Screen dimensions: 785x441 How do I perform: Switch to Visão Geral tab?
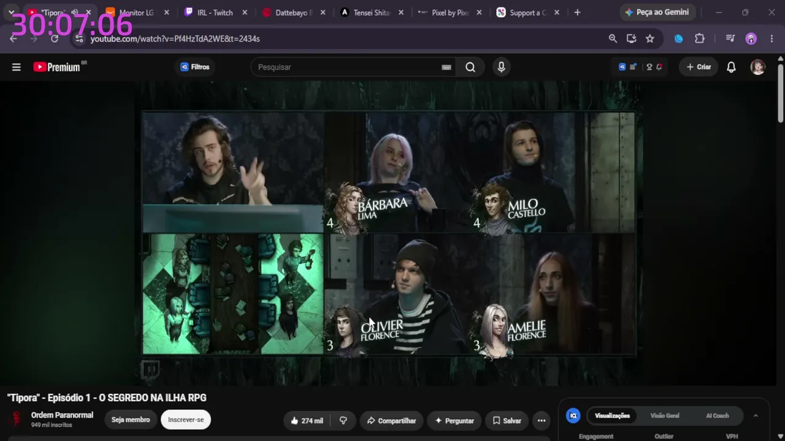click(x=665, y=416)
